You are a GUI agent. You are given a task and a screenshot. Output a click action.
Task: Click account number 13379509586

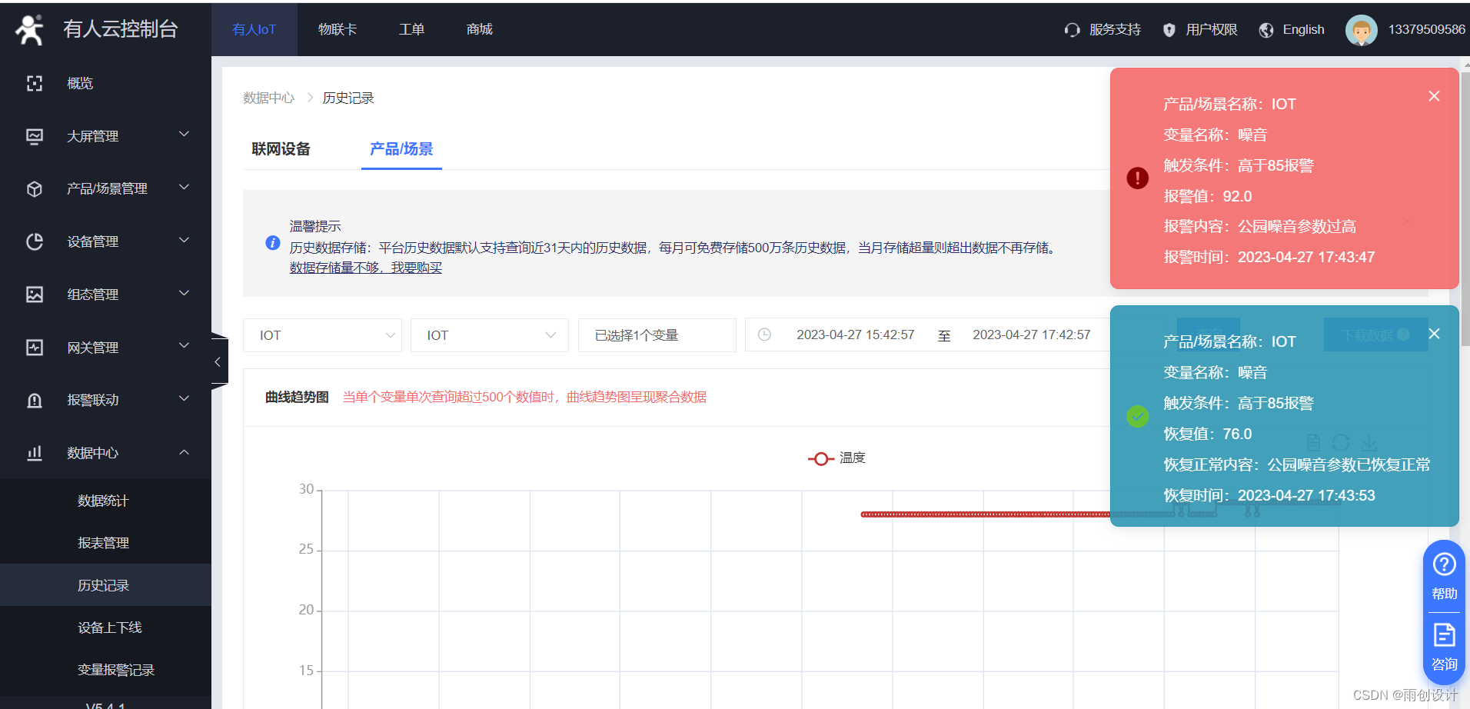tap(1426, 29)
